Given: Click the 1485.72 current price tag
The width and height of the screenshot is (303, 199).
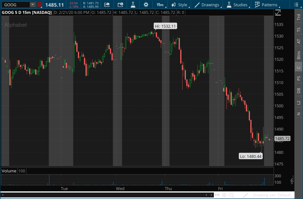Looking at the screenshot, I should [282, 138].
